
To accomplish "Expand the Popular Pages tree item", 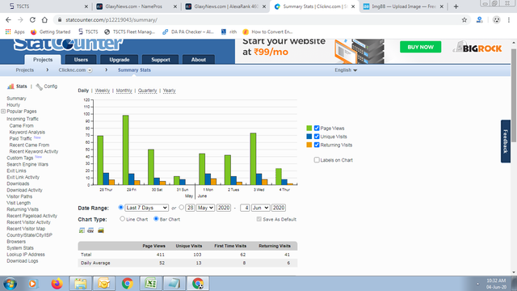I will tap(3, 112).
